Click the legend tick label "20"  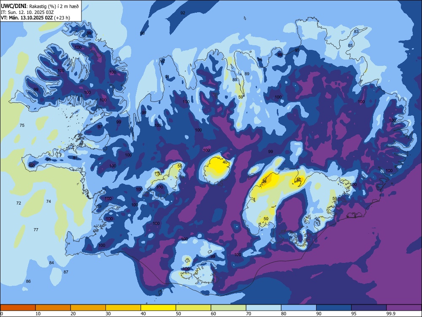[73, 314]
